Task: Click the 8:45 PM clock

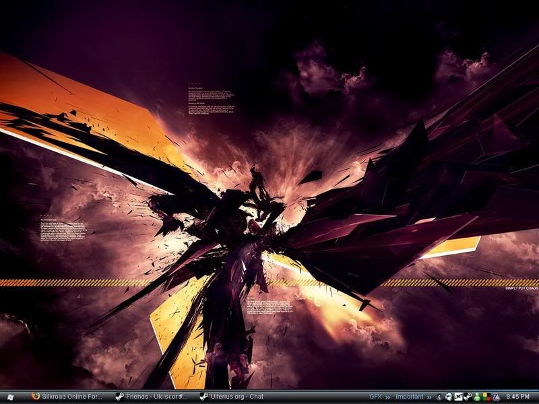Action: tap(517, 397)
